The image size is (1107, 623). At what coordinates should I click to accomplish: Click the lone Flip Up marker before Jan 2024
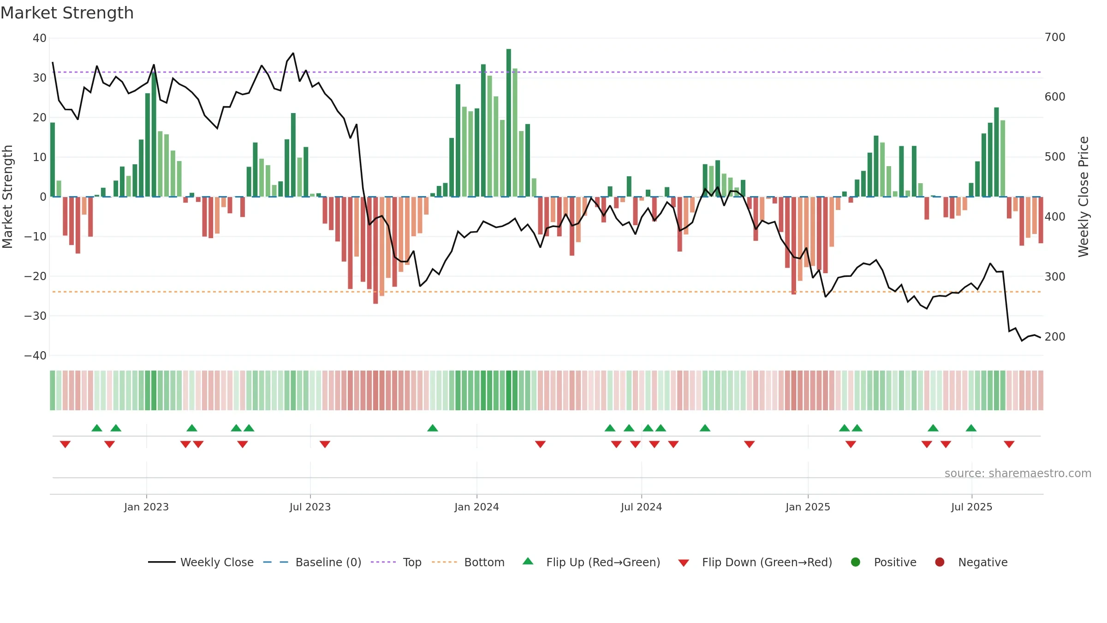coord(433,428)
